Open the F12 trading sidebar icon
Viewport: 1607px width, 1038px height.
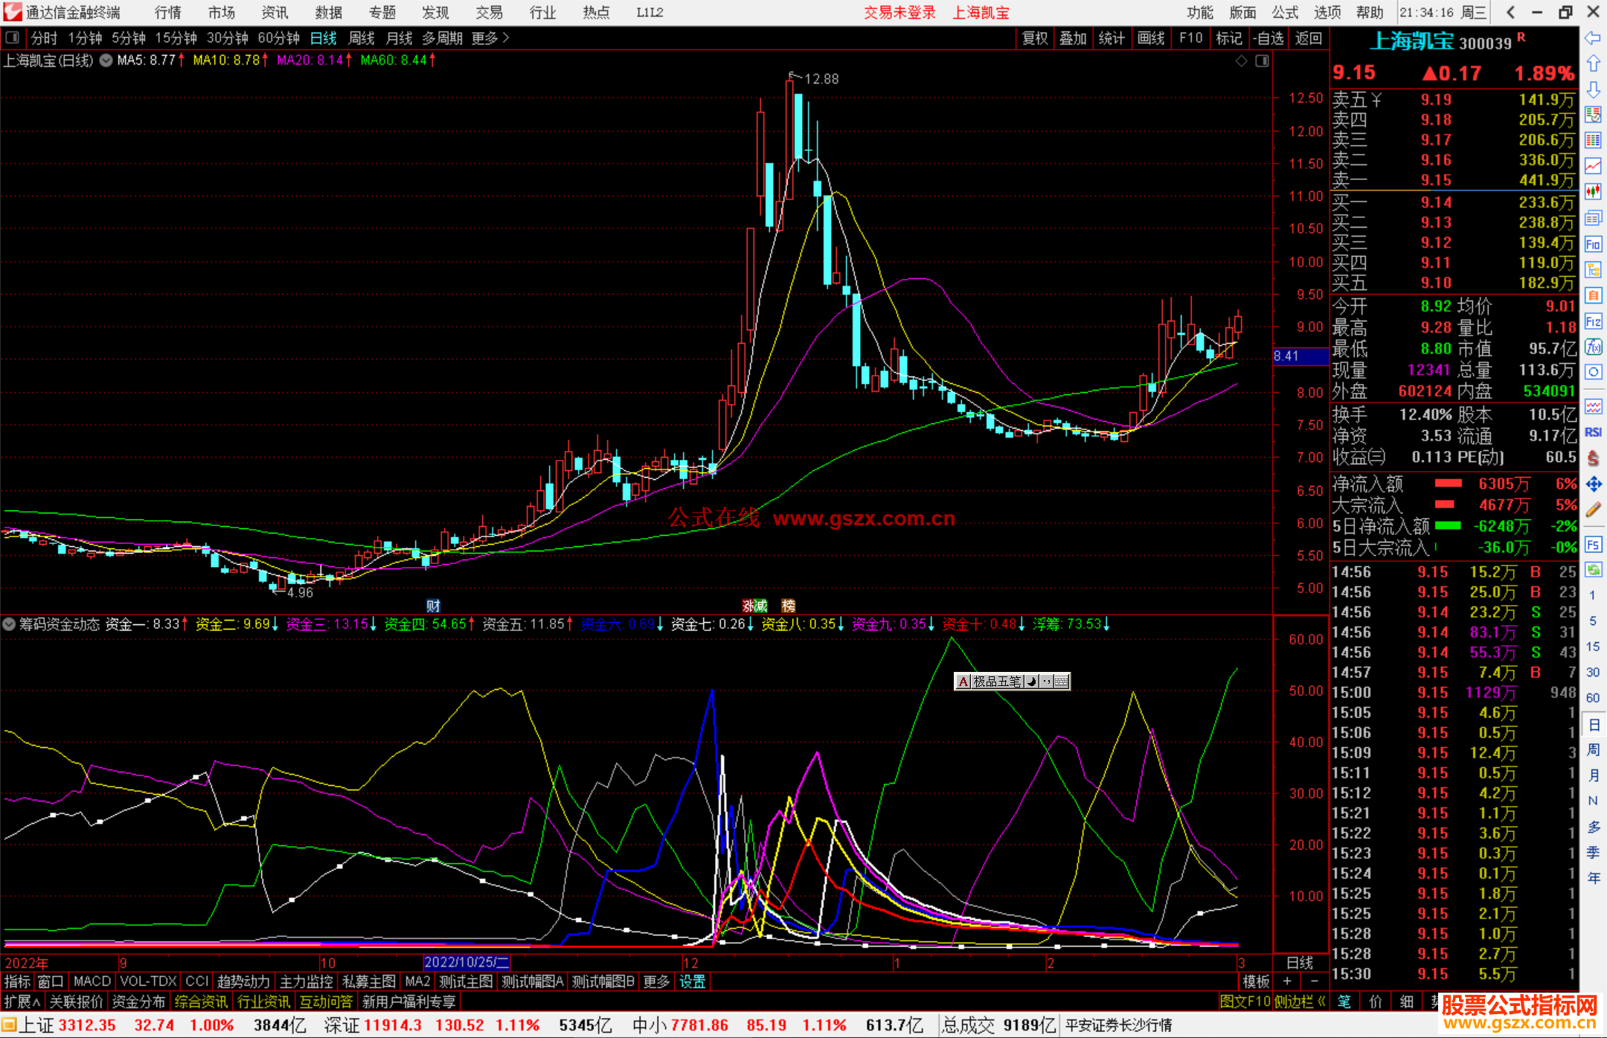1593,321
